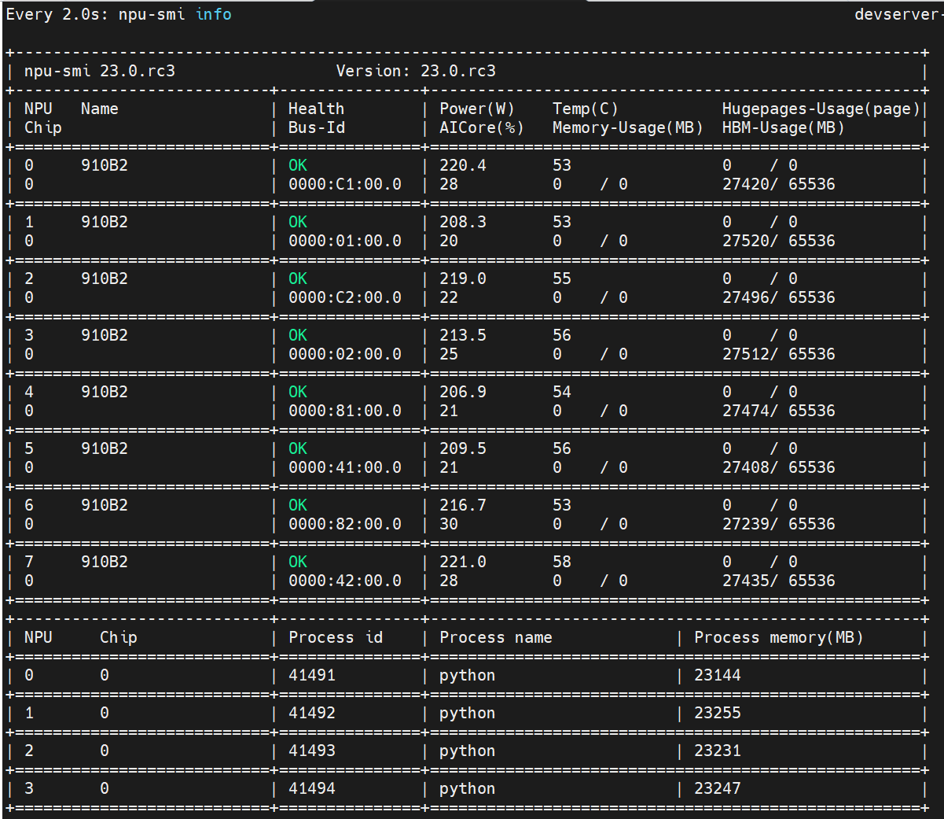Click the temperature value 58
The image size is (944, 819).
pos(562,562)
